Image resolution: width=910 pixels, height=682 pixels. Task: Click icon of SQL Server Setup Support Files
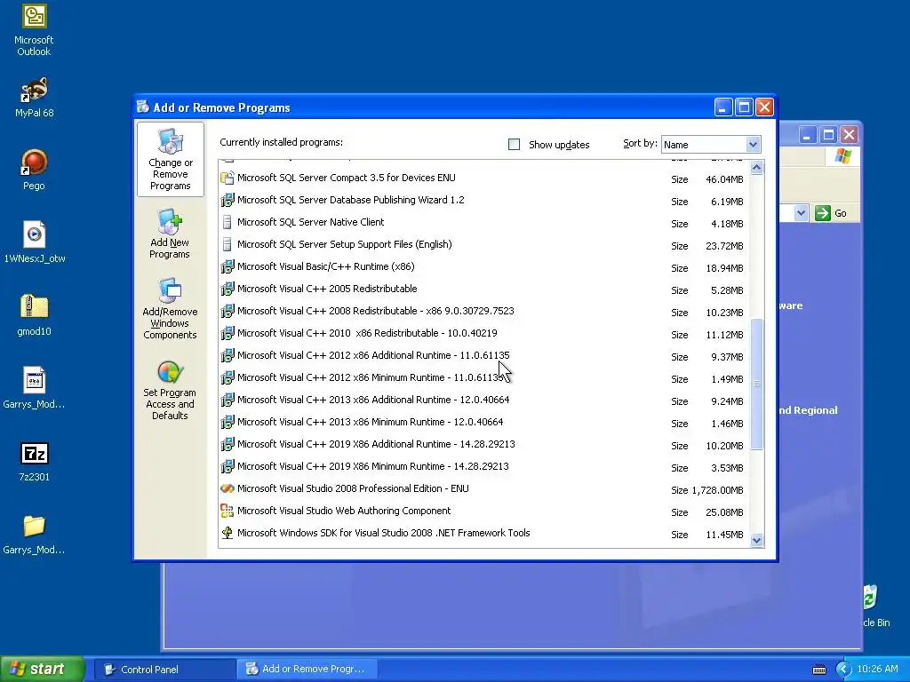coord(227,245)
